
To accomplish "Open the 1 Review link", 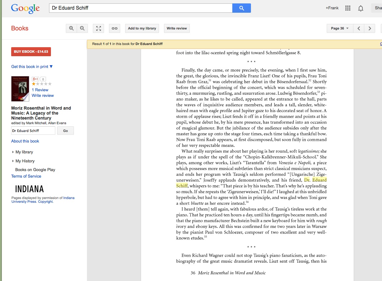I will (x=40, y=90).
